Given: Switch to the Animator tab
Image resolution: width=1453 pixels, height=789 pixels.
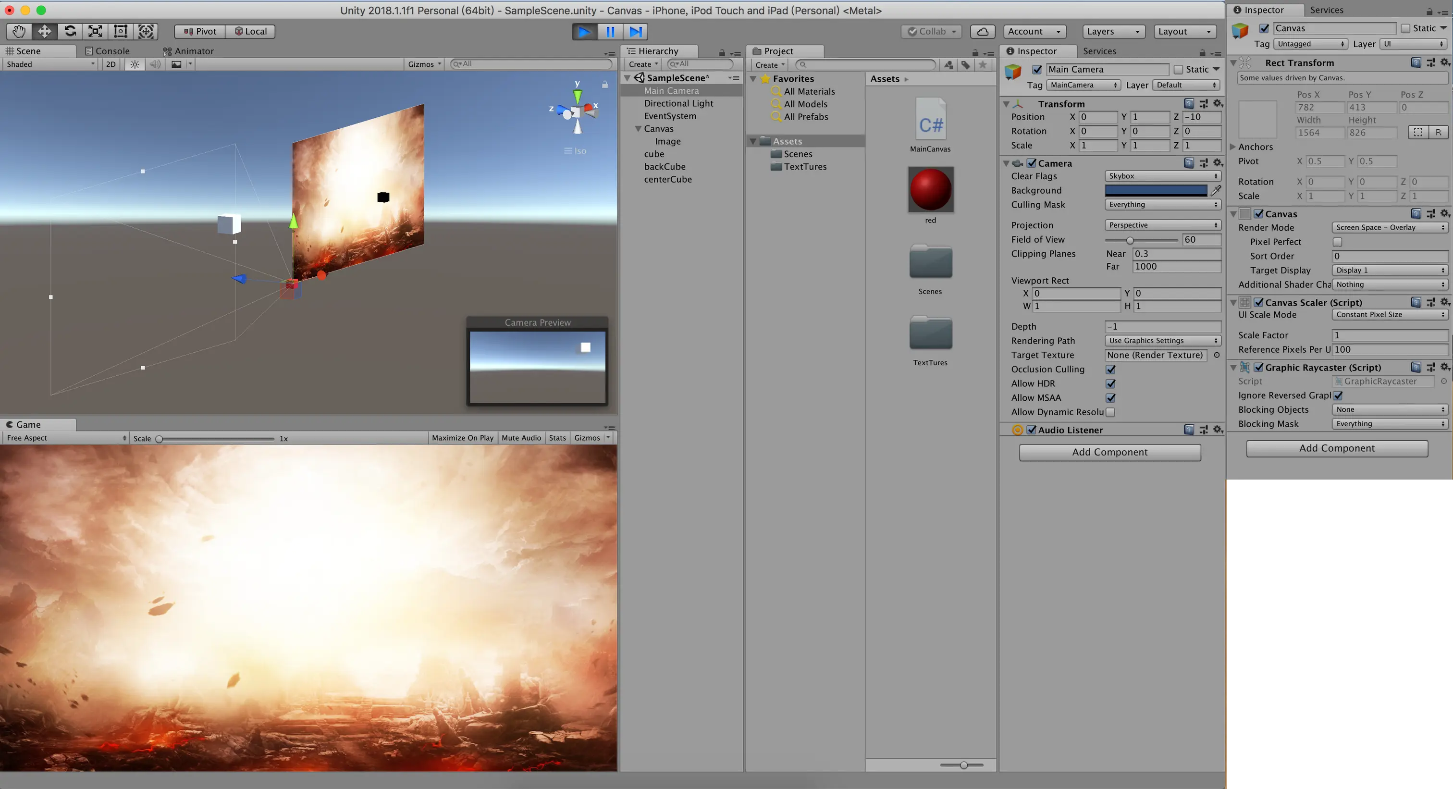Looking at the screenshot, I should (x=188, y=51).
